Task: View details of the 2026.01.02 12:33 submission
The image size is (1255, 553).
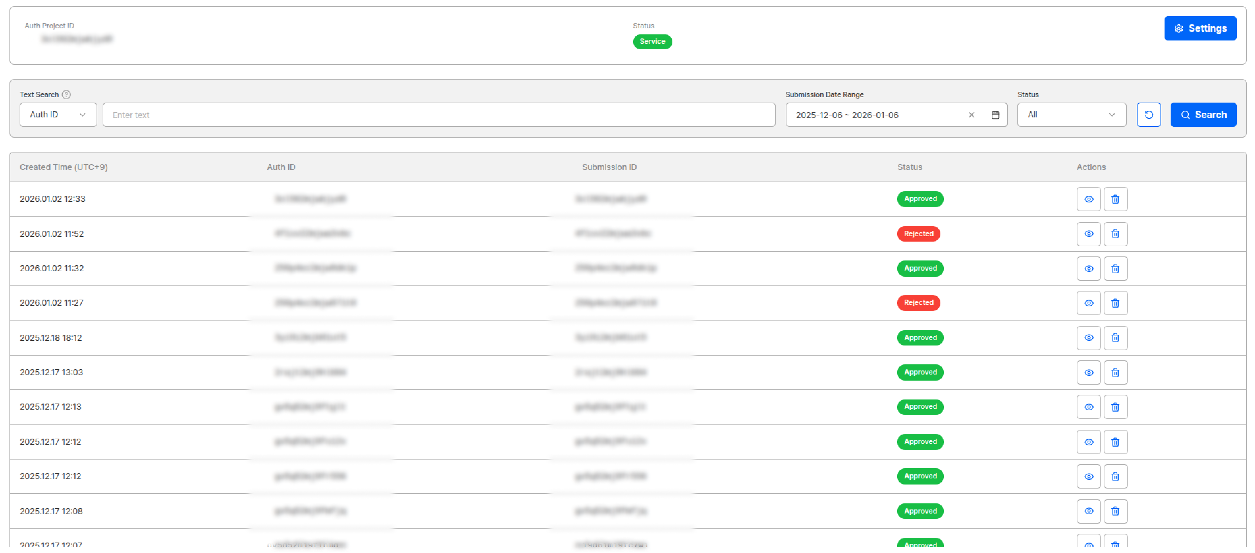Action: [x=1089, y=199]
